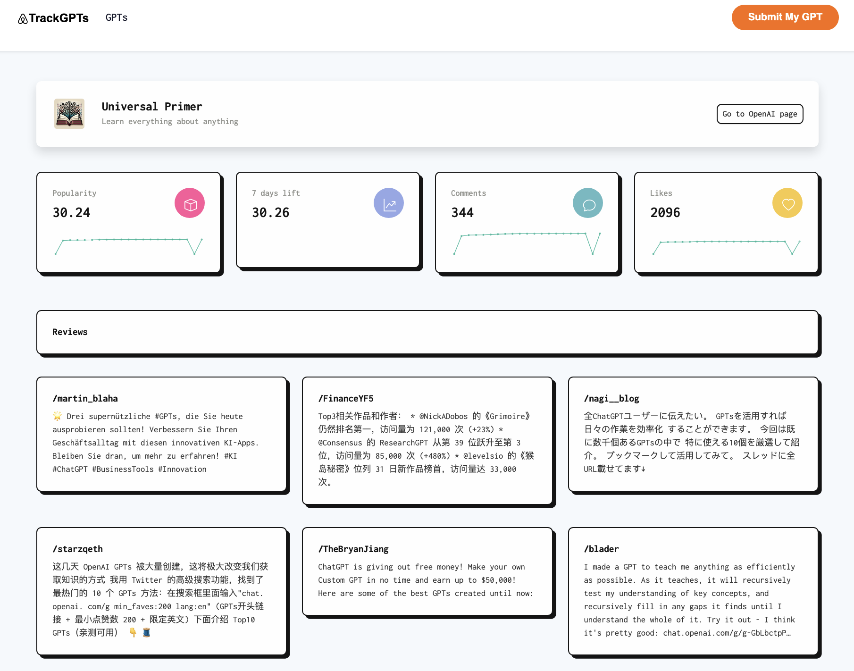Click the blader review text about teaching GPT
Image resolution: width=854 pixels, height=671 pixels.
[x=690, y=600]
